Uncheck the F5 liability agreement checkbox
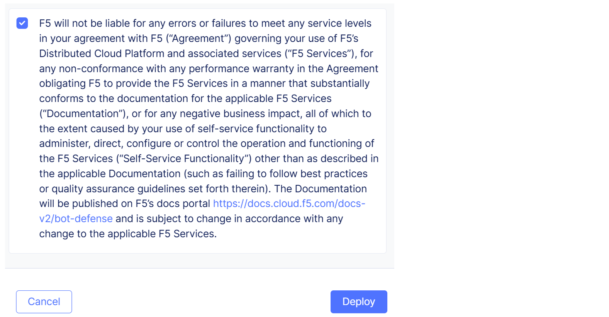Image resolution: width=609 pixels, height=317 pixels. [x=22, y=23]
